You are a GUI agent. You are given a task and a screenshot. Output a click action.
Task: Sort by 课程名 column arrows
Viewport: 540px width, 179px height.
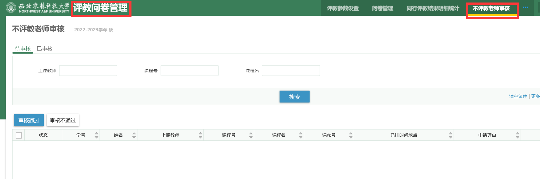pos(301,135)
